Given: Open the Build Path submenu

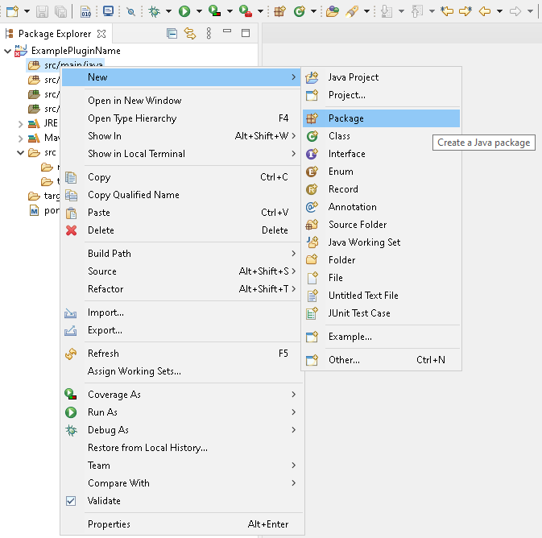Looking at the screenshot, I should click(x=181, y=254).
